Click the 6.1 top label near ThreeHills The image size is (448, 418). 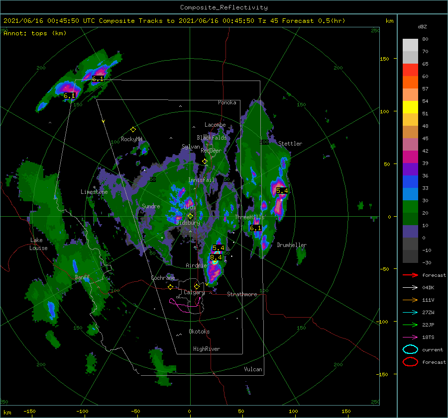255,228
